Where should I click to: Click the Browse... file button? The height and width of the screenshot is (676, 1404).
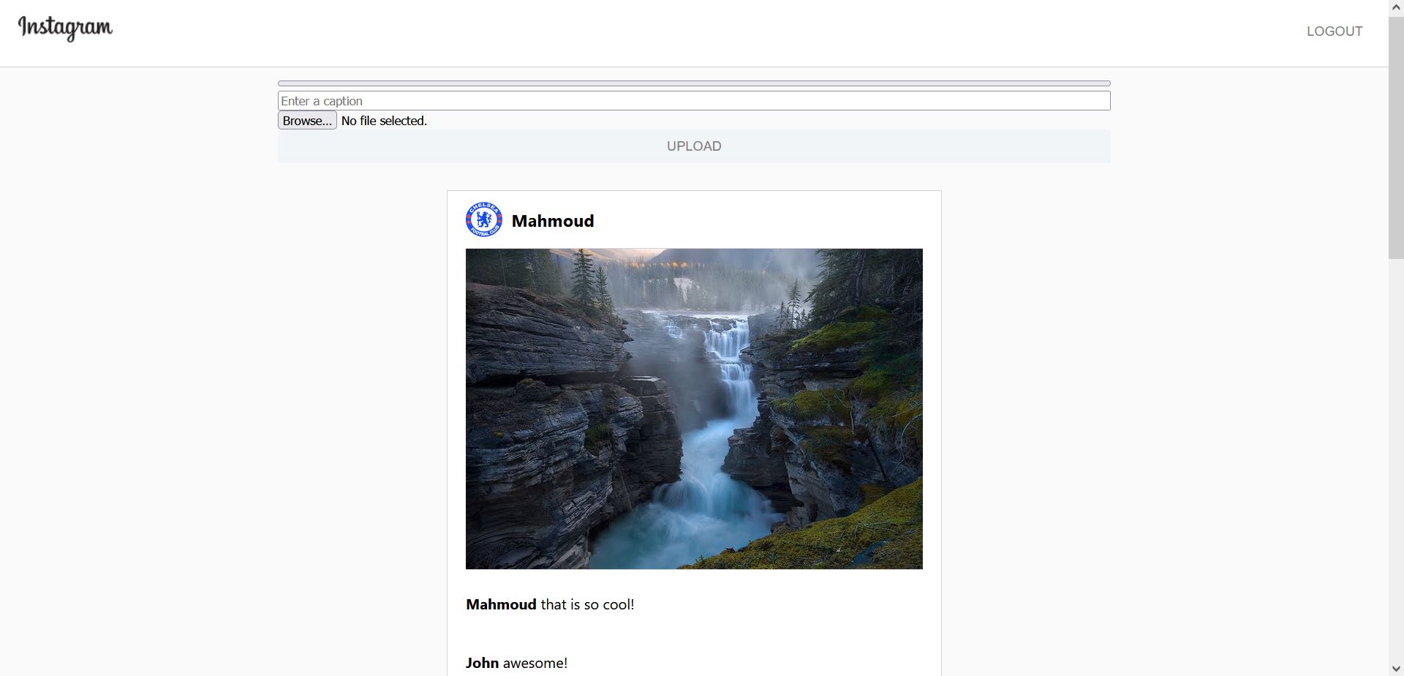pyautogui.click(x=307, y=121)
